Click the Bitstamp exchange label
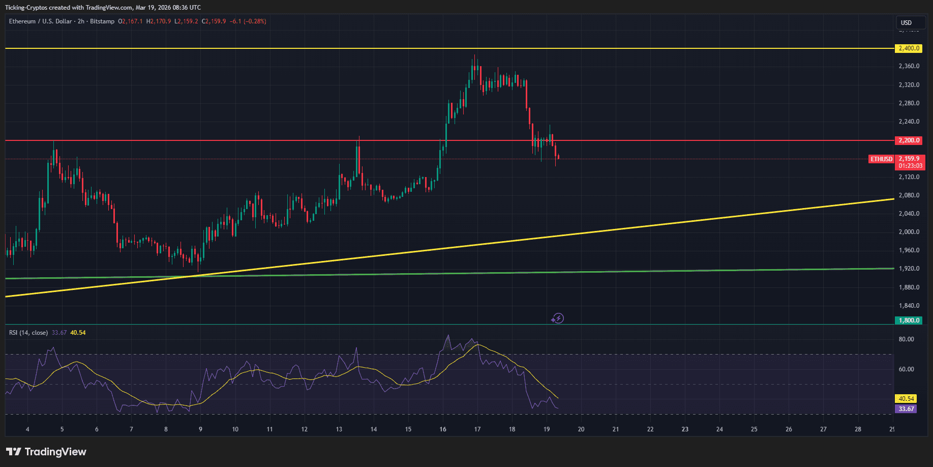The image size is (933, 467). (x=102, y=21)
